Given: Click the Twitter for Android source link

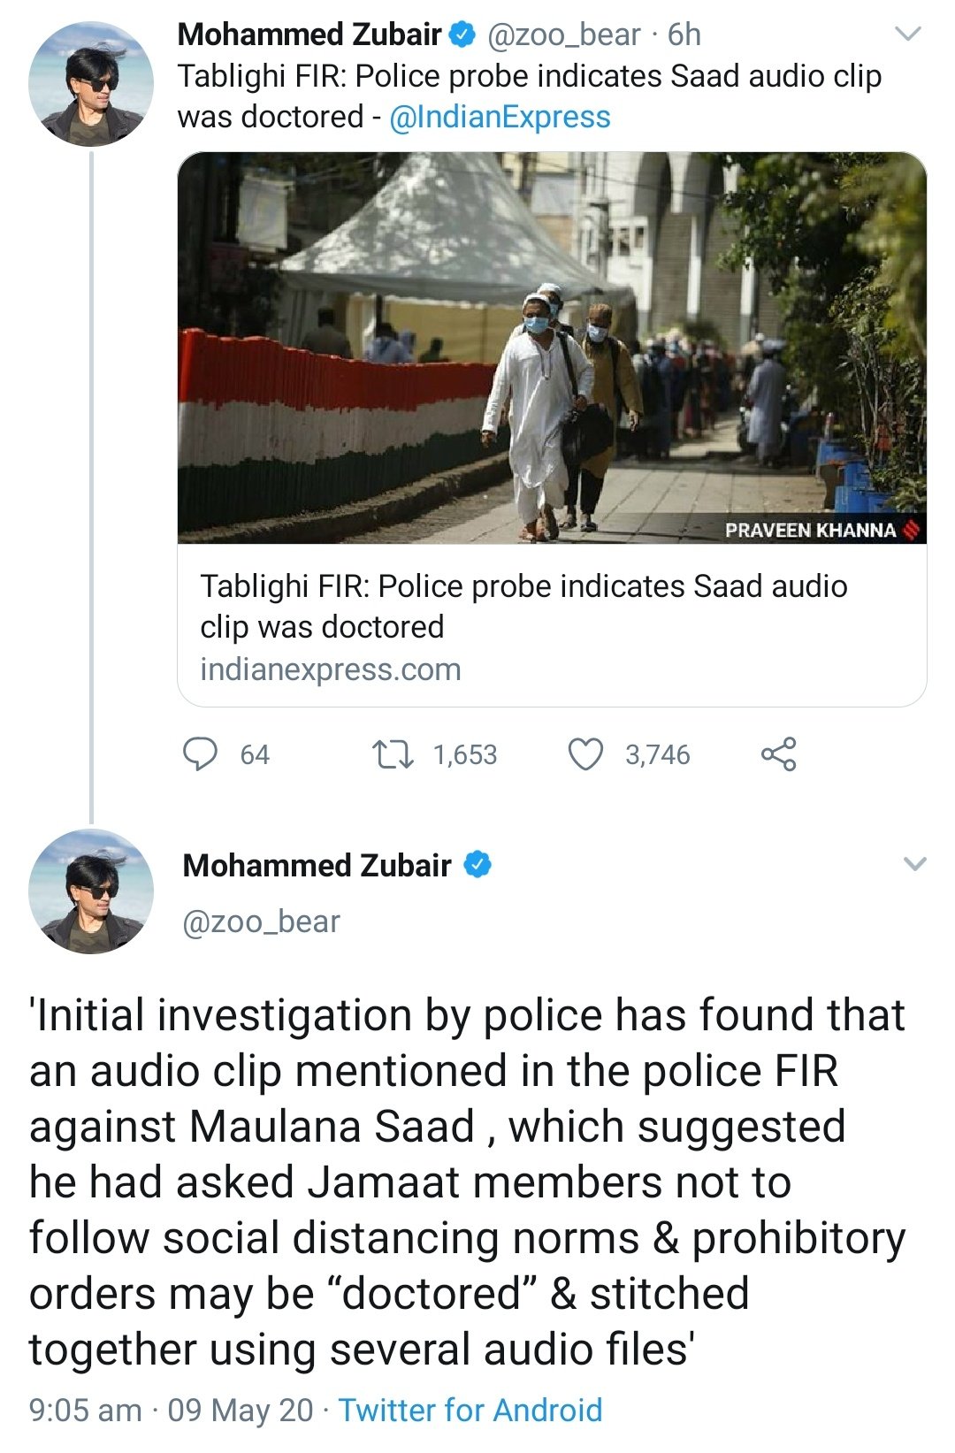Looking at the screenshot, I should [x=470, y=1411].
